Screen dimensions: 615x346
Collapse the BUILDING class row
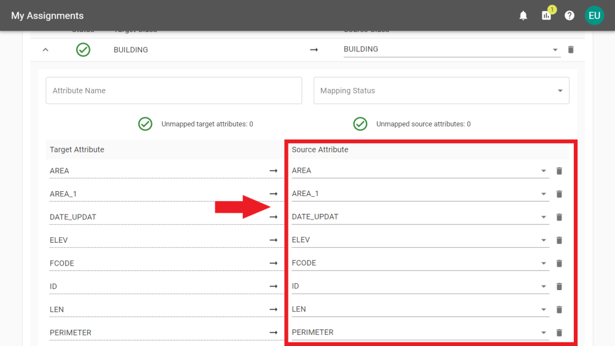[46, 50]
